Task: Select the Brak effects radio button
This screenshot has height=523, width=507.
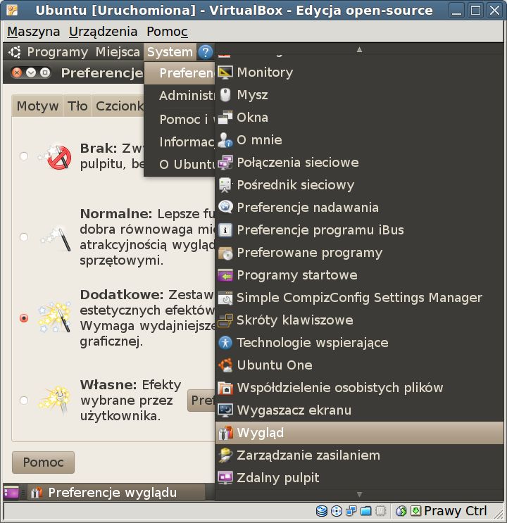Action: click(x=24, y=156)
